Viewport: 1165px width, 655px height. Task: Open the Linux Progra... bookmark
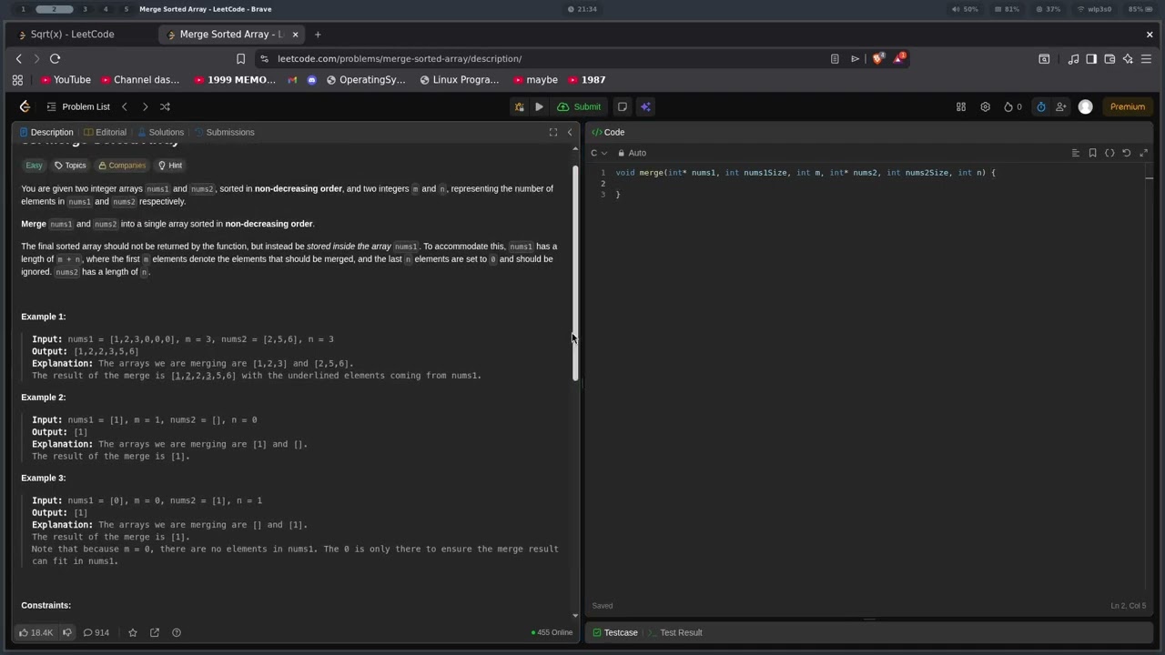coord(460,80)
